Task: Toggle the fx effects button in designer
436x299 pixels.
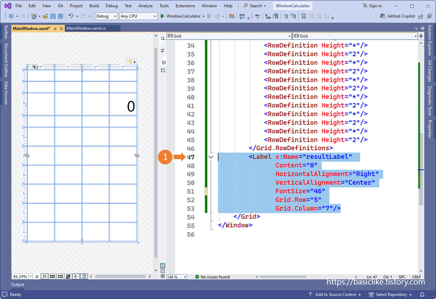Action: [x=44, y=276]
